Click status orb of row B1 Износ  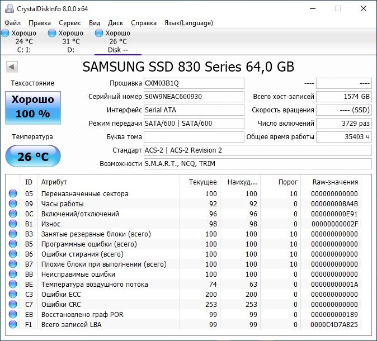click(13, 224)
